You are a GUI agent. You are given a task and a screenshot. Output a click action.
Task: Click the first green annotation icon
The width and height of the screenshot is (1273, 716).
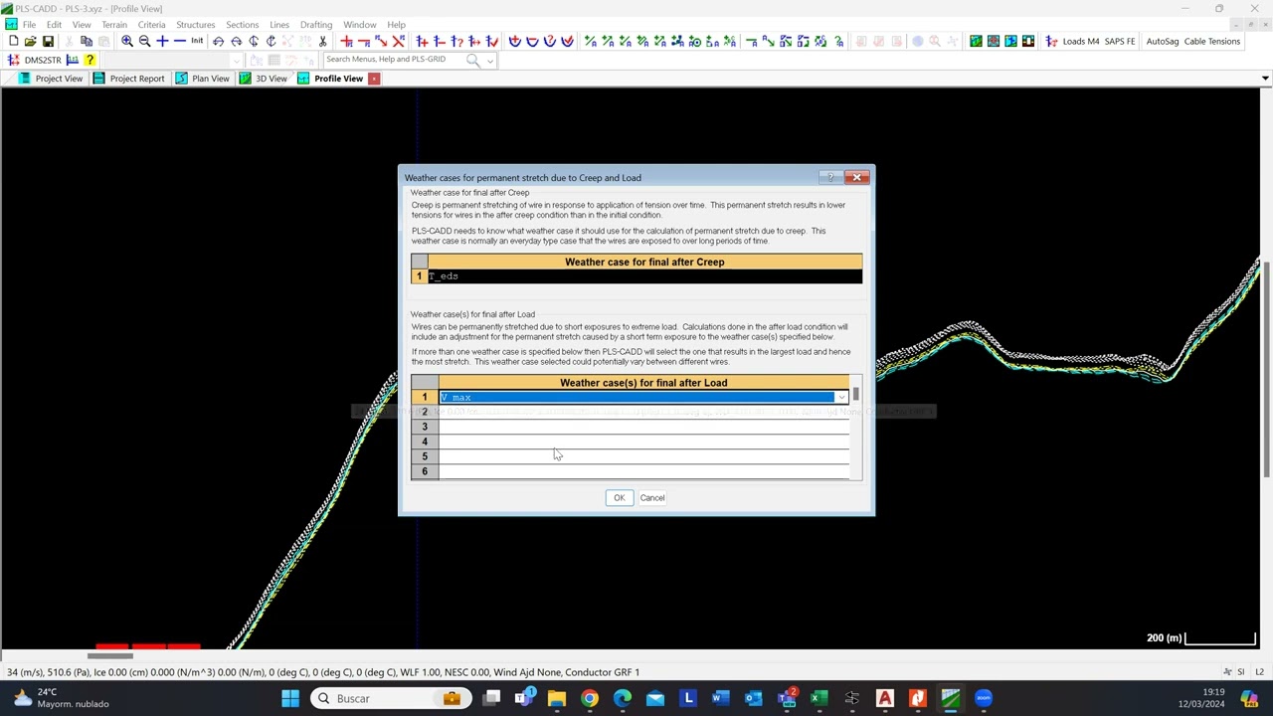pyautogui.click(x=591, y=41)
